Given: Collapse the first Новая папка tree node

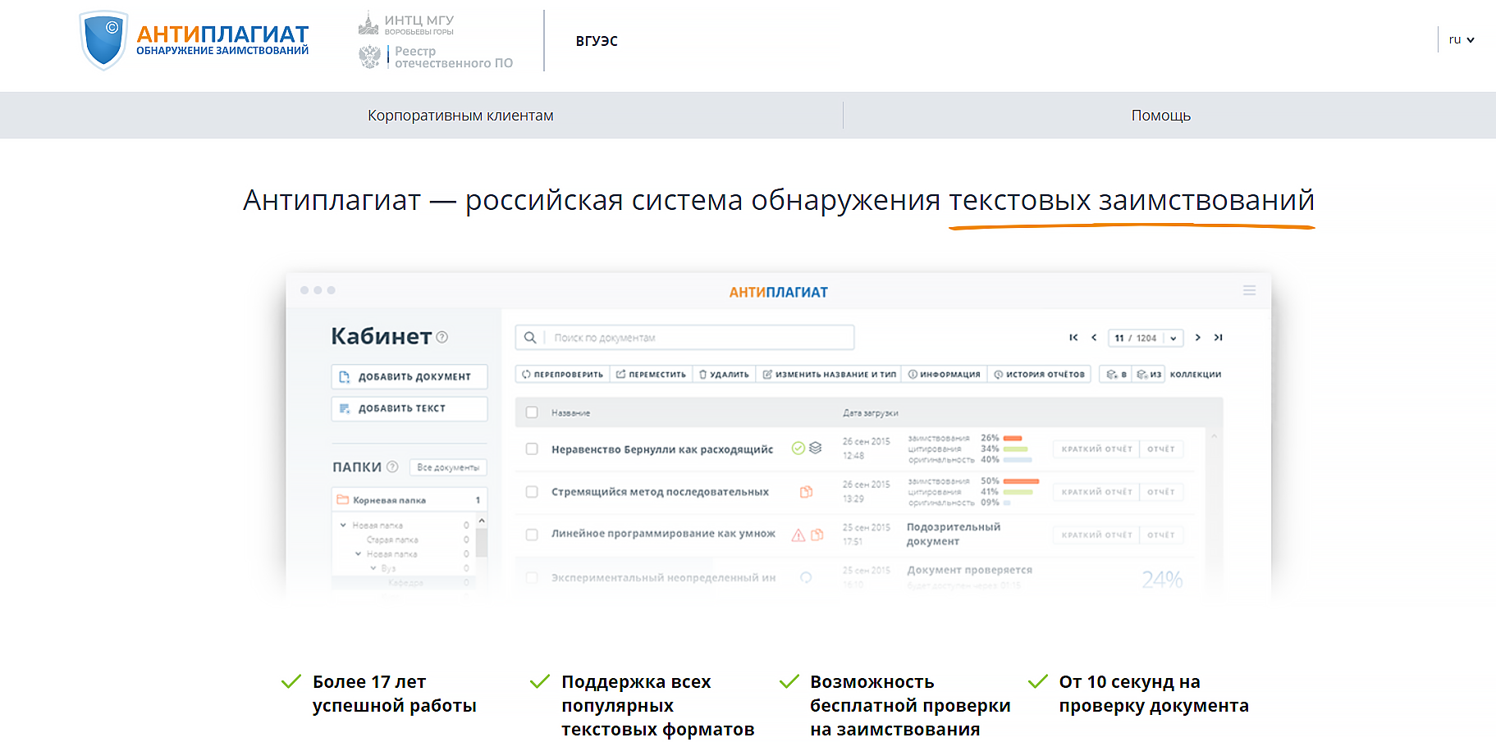Looking at the screenshot, I should point(343,525).
